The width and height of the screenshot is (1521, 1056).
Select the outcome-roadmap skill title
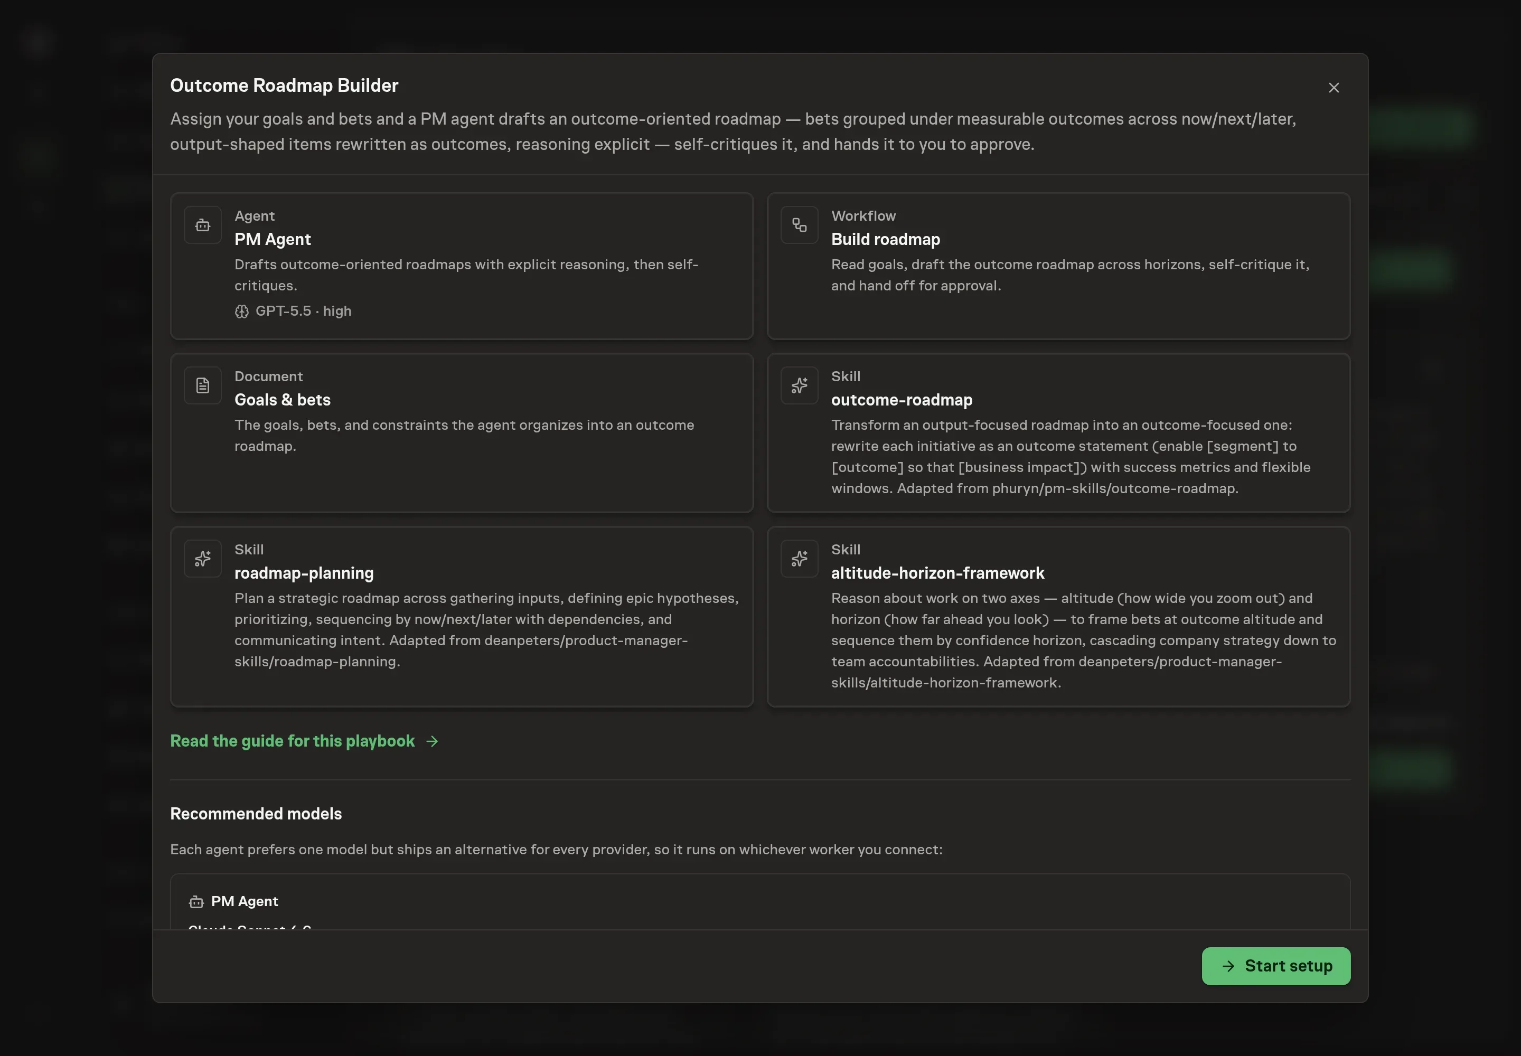(x=902, y=400)
